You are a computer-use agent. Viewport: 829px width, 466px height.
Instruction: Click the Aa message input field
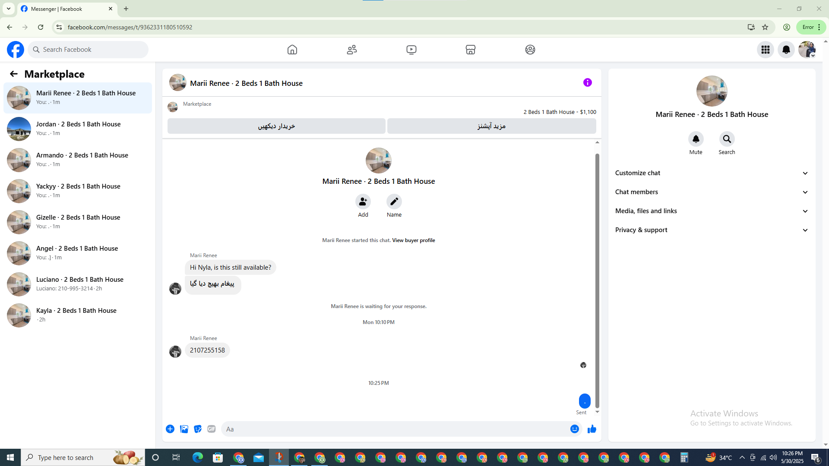(395, 429)
